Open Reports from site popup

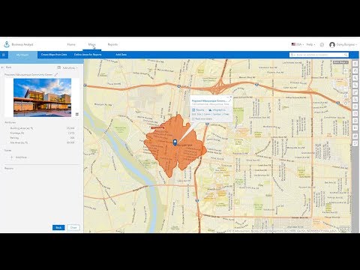pos(198,110)
